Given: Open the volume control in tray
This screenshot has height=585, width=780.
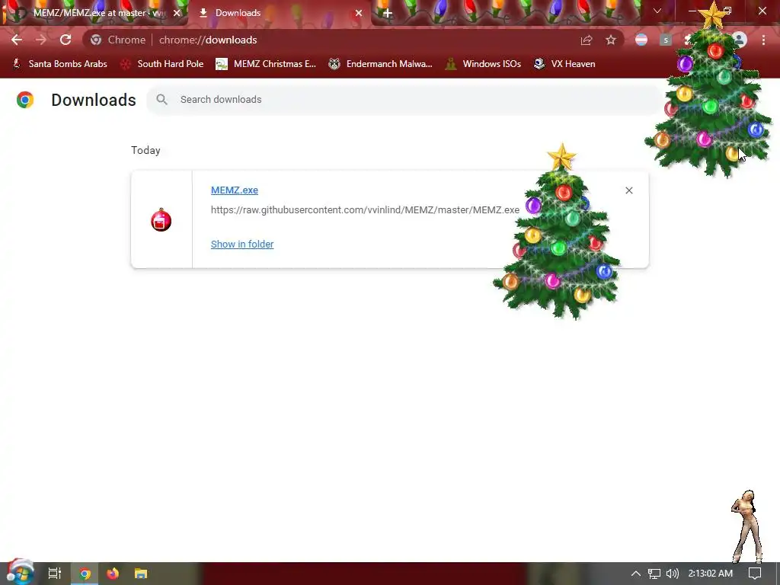Looking at the screenshot, I should point(672,574).
